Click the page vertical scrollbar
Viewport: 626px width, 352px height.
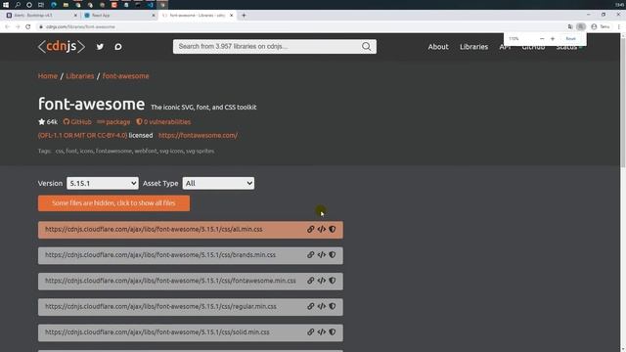(623, 100)
